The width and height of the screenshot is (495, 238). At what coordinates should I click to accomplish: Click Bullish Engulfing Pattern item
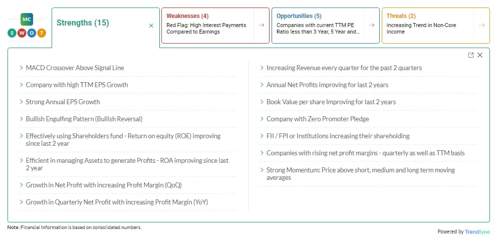coord(84,119)
